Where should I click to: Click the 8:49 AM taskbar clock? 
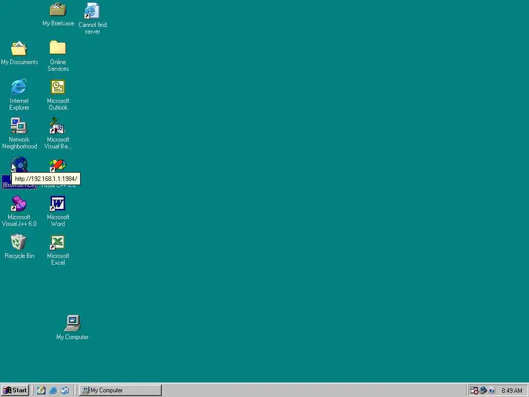512,391
